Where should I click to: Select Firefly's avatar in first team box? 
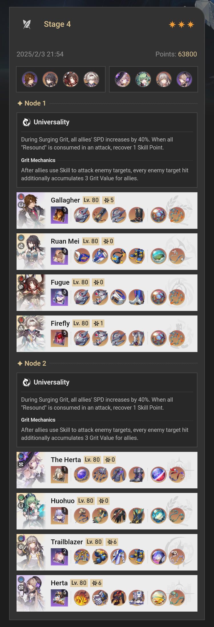91,79
